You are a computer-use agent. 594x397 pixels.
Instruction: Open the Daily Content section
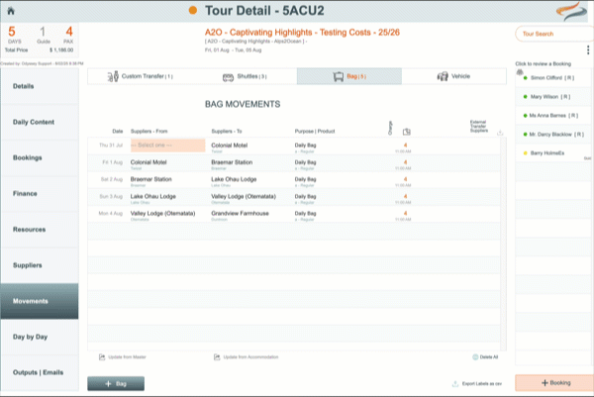[x=40, y=122]
